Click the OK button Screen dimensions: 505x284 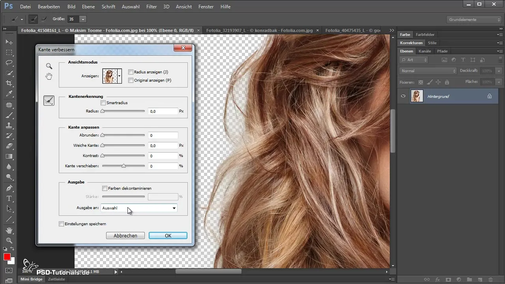click(x=168, y=235)
